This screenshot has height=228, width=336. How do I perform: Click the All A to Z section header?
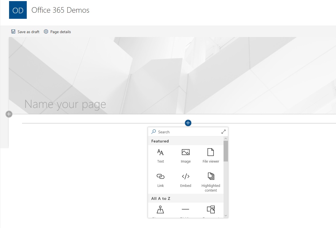186,198
